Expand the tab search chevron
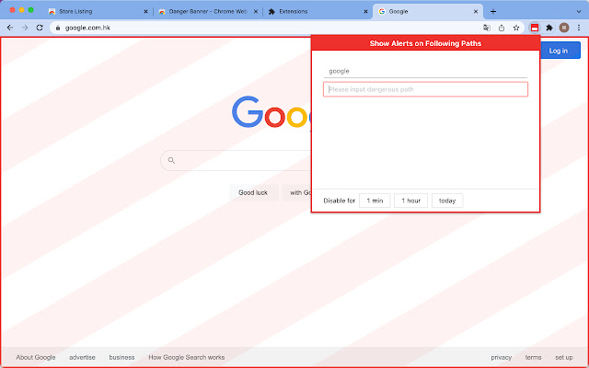Viewport: 589px width, 368px height. (x=579, y=12)
